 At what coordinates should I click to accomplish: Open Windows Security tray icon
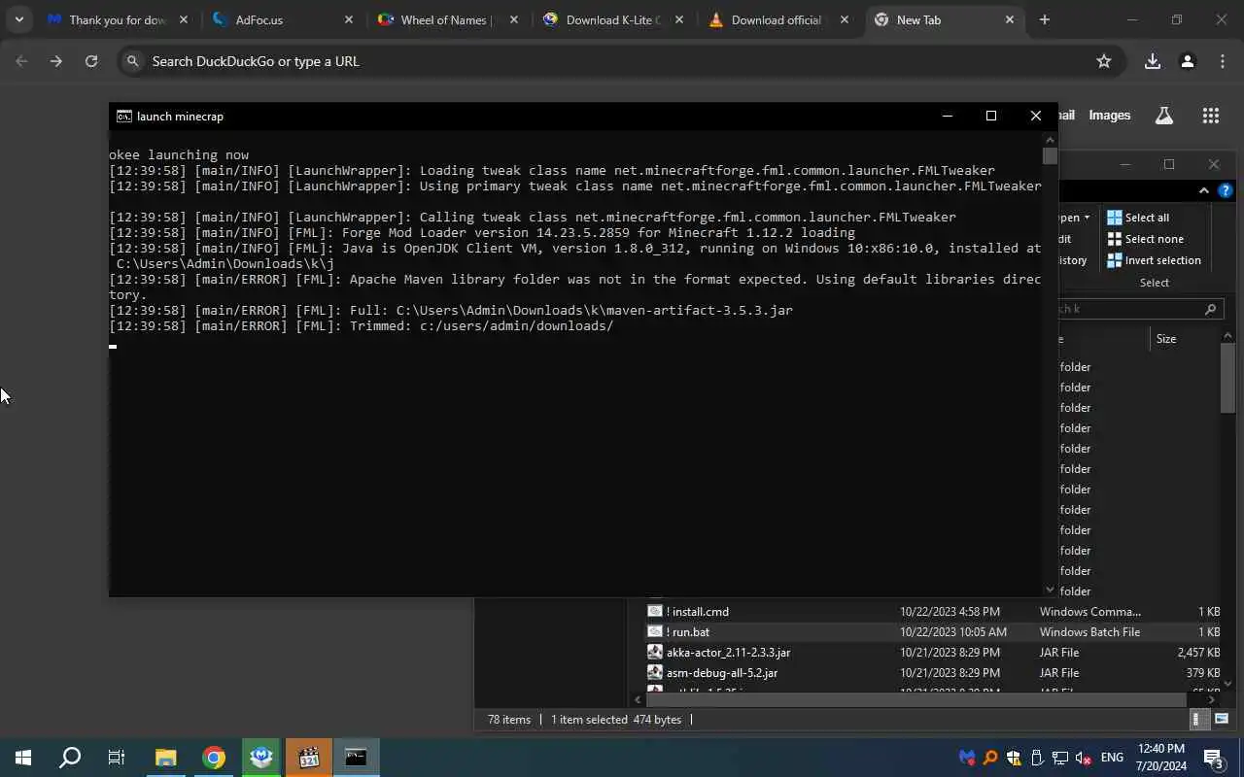click(1014, 758)
